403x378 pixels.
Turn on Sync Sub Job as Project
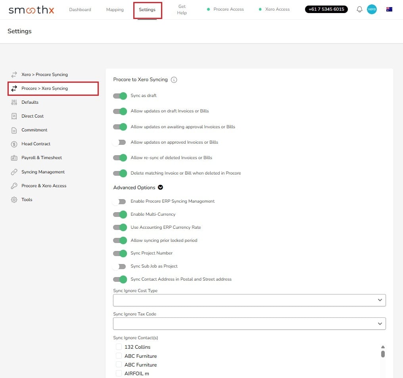[120, 266]
